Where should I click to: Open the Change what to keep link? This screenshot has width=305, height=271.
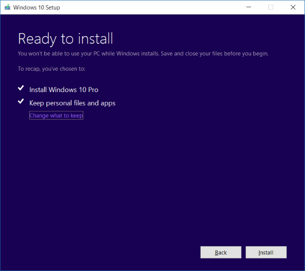point(56,116)
